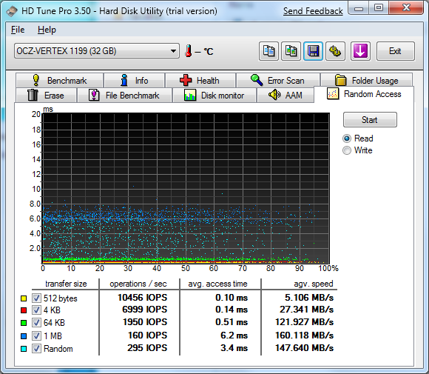Click the thermometer temperature icon
This screenshot has width=429, height=374.
pos(188,51)
